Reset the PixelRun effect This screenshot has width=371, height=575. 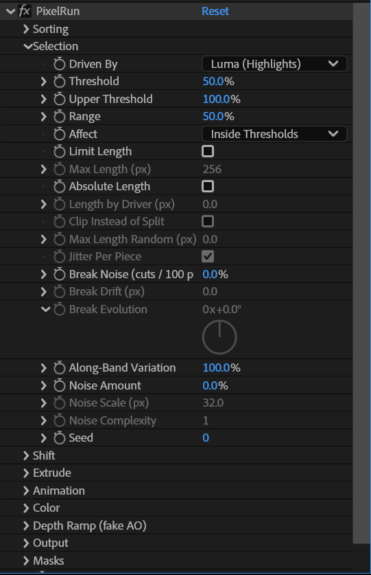point(215,11)
